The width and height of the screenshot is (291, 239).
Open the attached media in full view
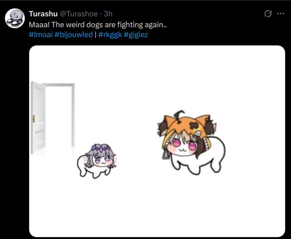[x=157, y=141]
